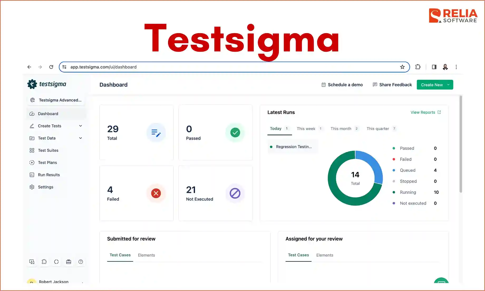This screenshot has height=291, width=485.
Task: Expand the Create Tests section
Action: (x=80, y=126)
